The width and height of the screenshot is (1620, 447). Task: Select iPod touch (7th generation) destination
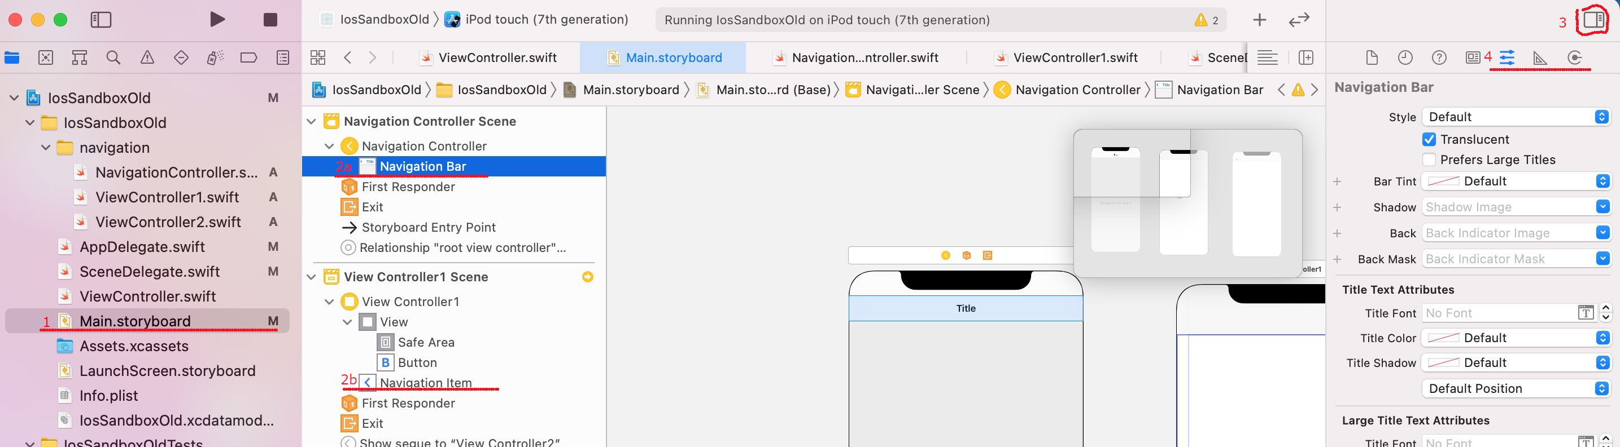[x=536, y=20]
